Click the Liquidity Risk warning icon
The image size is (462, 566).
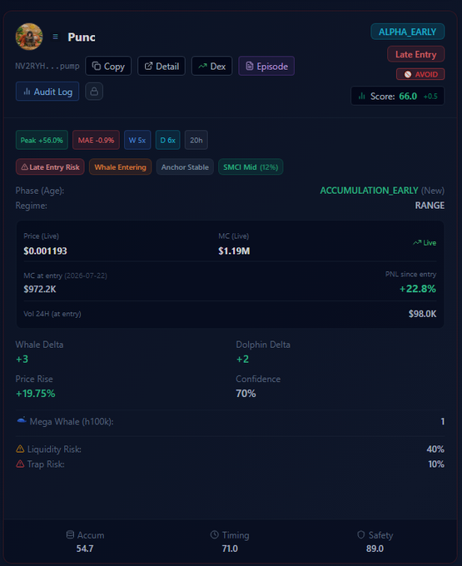point(20,449)
